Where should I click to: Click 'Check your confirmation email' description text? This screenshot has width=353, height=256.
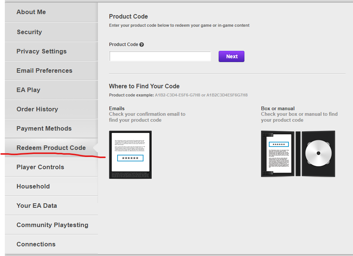tap(147, 117)
